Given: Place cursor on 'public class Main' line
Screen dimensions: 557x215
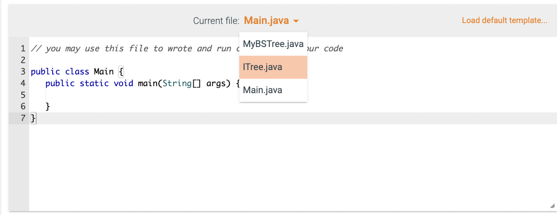Looking at the screenshot, I should [77, 71].
